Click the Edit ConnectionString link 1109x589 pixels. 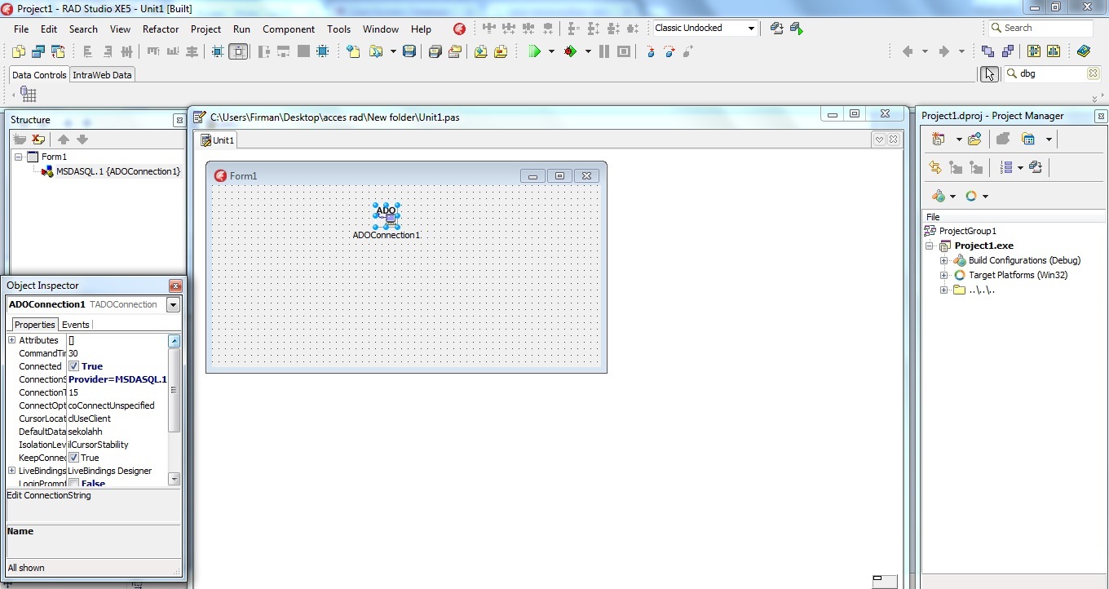click(x=49, y=495)
